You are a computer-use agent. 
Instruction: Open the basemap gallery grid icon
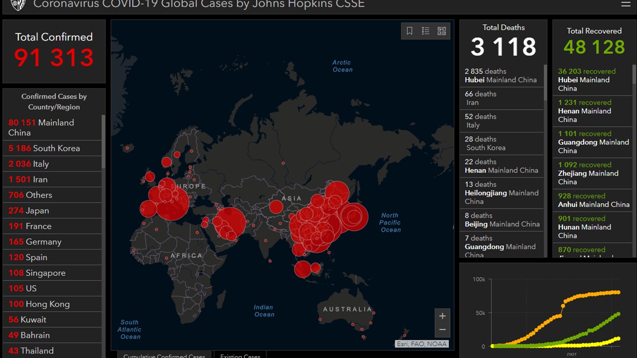point(442,31)
